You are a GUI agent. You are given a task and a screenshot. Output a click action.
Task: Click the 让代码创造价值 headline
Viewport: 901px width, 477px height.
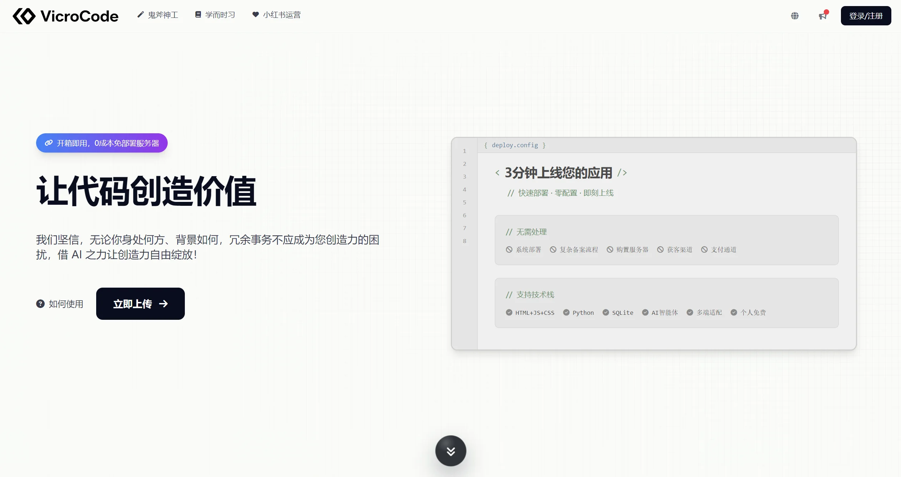pyautogui.click(x=146, y=191)
